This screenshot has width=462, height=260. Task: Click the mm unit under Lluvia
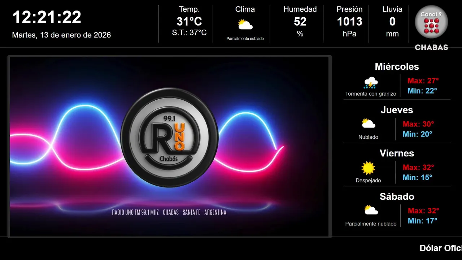392,34
